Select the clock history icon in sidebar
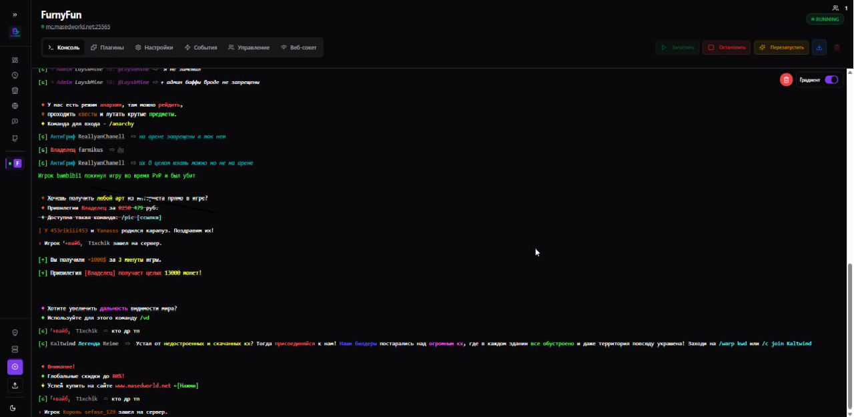Image resolution: width=854 pixels, height=417 pixels. point(15,75)
